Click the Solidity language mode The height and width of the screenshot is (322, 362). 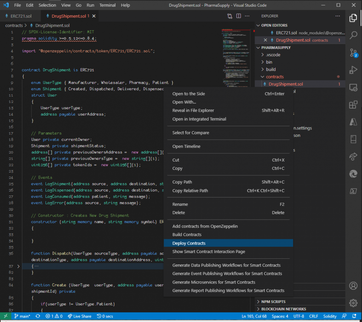coord(330,316)
